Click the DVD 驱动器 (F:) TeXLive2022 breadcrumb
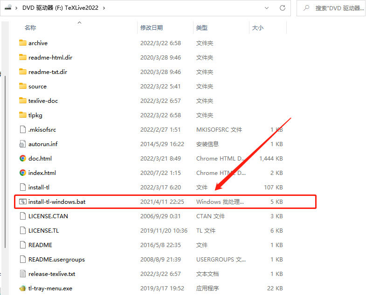 [x=60, y=8]
